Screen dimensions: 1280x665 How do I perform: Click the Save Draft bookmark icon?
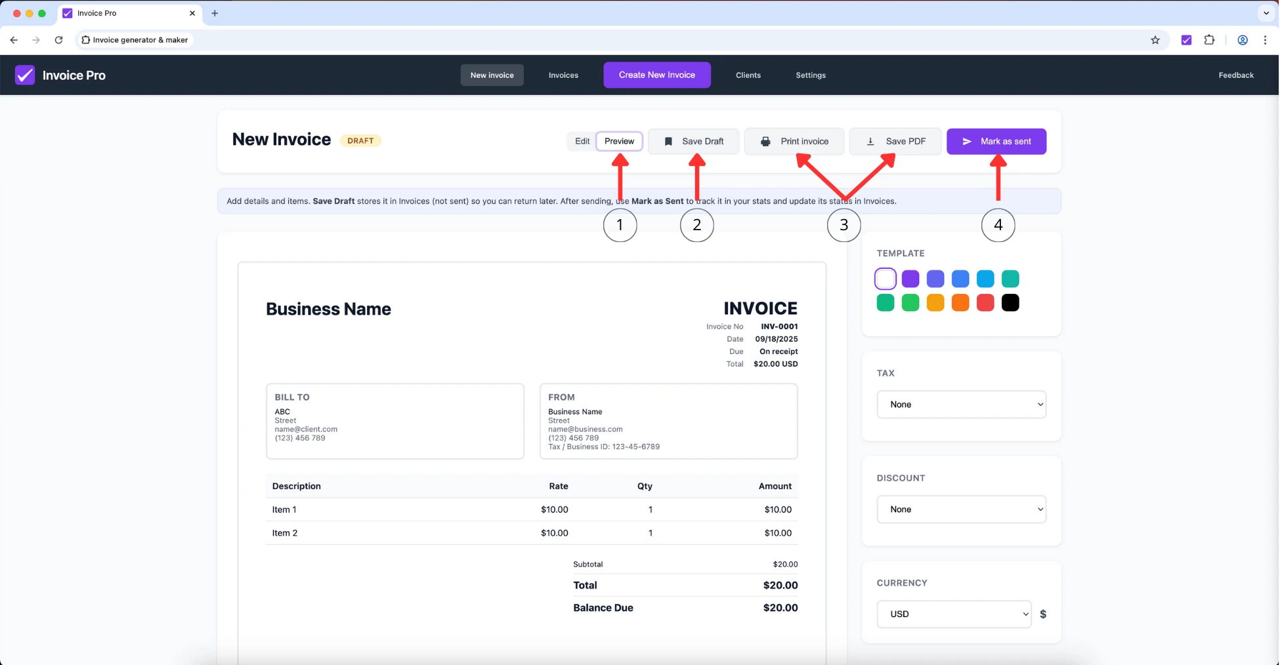click(x=668, y=141)
